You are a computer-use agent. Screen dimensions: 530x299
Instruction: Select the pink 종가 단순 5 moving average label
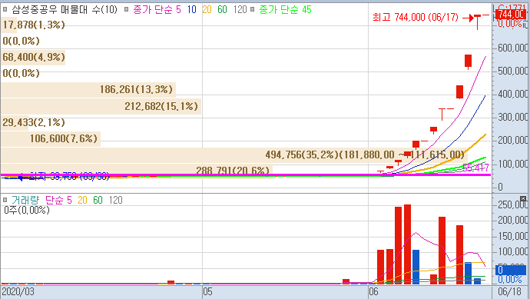pyautogui.click(x=157, y=9)
